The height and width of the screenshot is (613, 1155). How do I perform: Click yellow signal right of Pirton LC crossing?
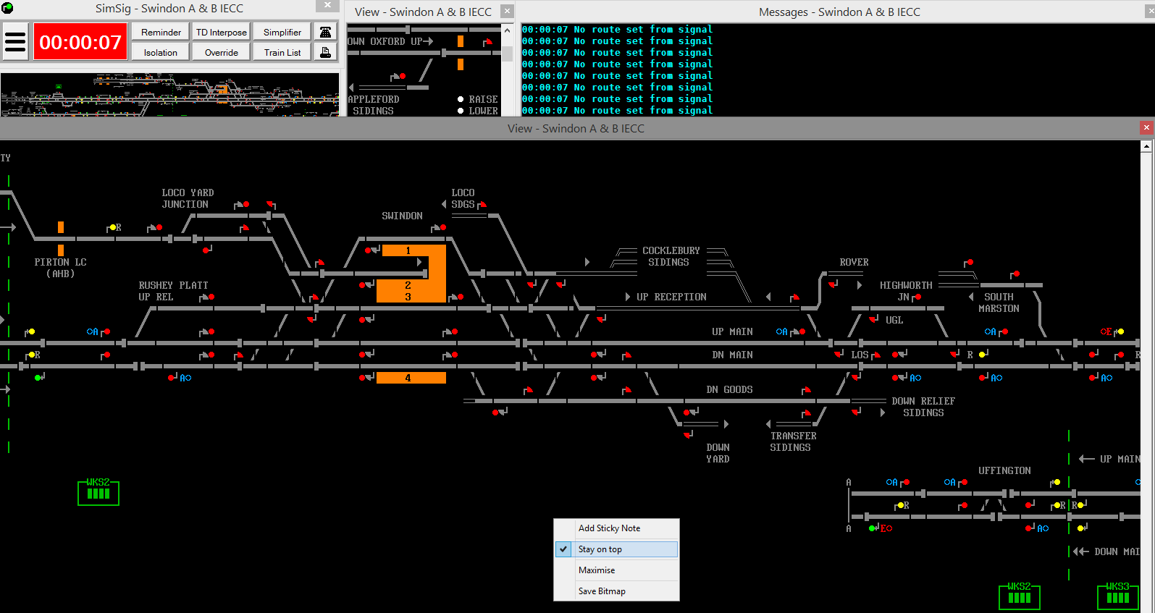coord(112,227)
